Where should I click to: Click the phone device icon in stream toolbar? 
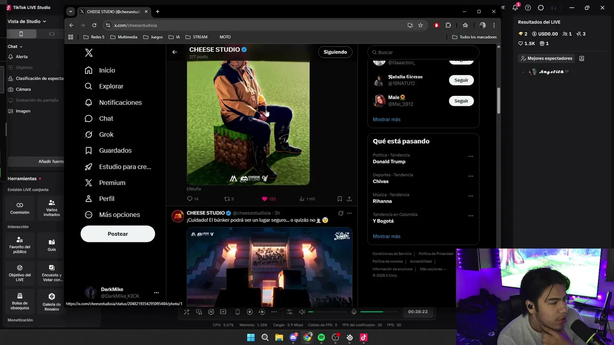click(x=237, y=312)
